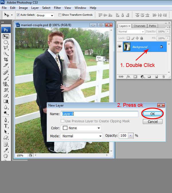Open the Window menu

pyautogui.click(x=80, y=8)
